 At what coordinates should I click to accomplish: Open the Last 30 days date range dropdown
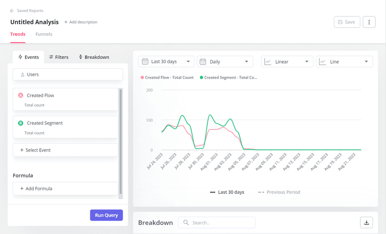click(166, 62)
